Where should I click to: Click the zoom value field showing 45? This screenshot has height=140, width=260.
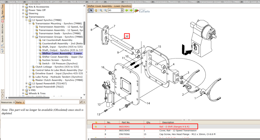pos(114,10)
